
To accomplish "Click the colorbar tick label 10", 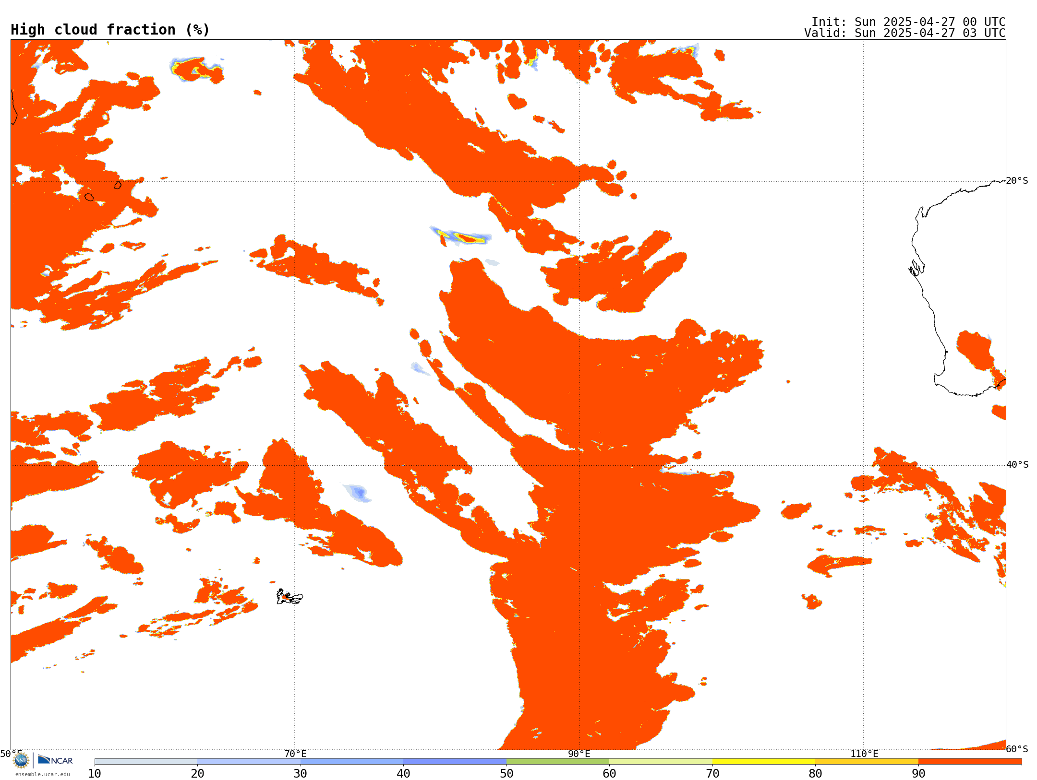I will pyautogui.click(x=95, y=773).
